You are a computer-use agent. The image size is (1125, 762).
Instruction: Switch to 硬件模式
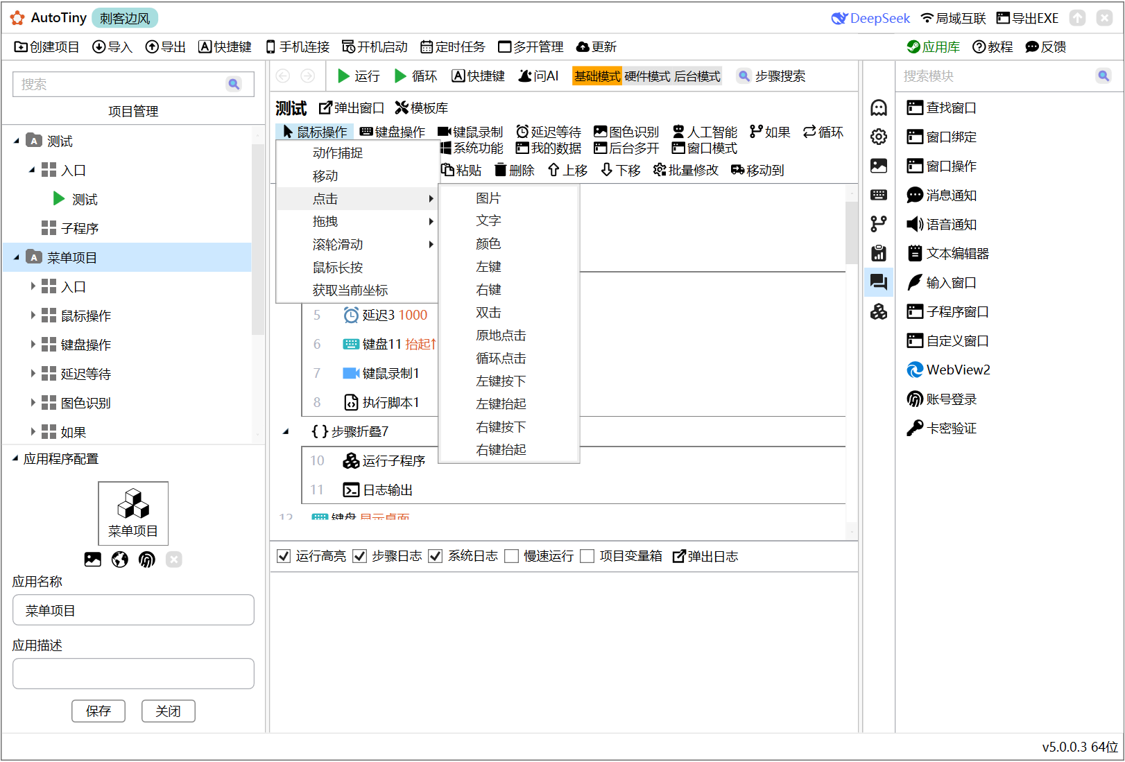[647, 76]
